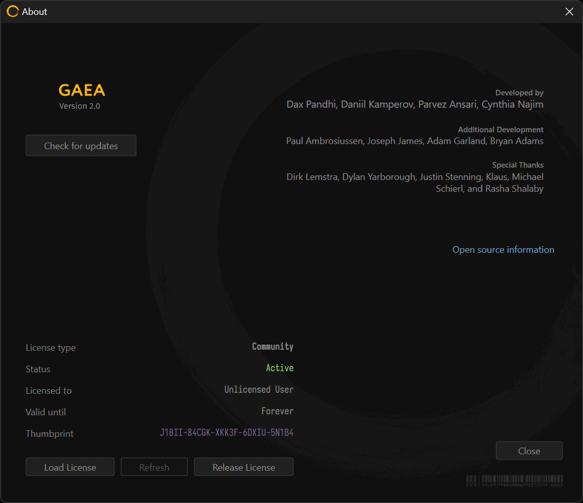The width and height of the screenshot is (583, 503).
Task: Click the Developed by heading
Action: point(519,93)
